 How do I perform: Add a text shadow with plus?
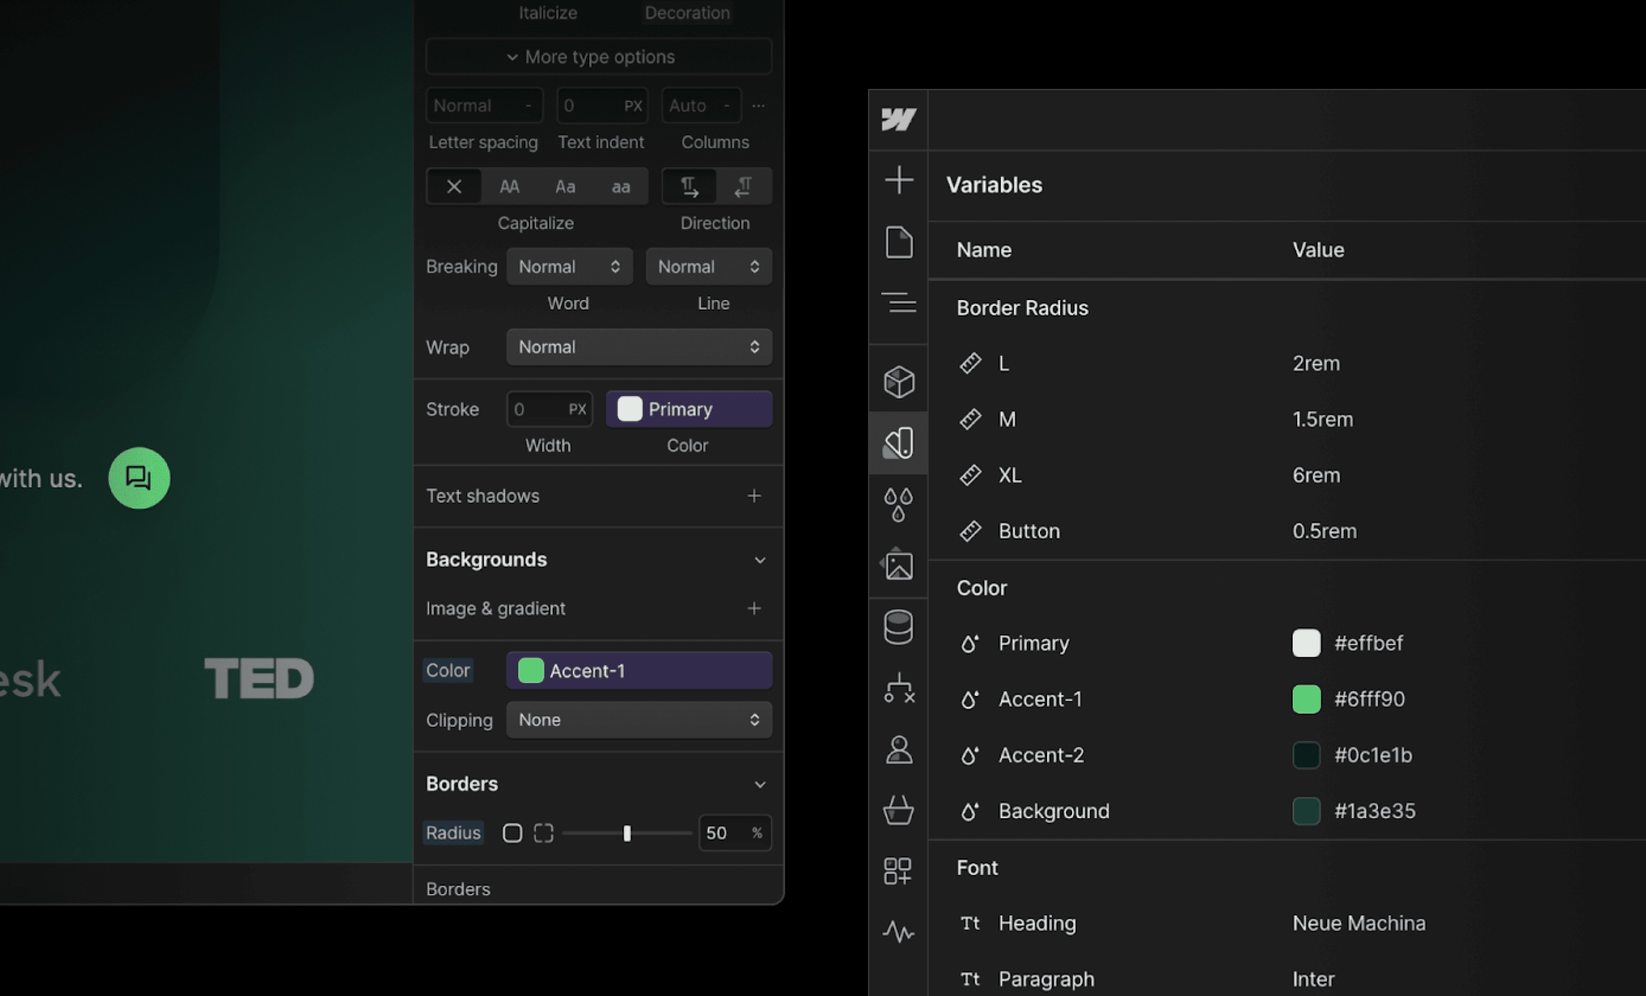click(754, 496)
